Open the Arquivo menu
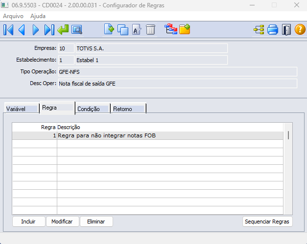 (x=13, y=16)
